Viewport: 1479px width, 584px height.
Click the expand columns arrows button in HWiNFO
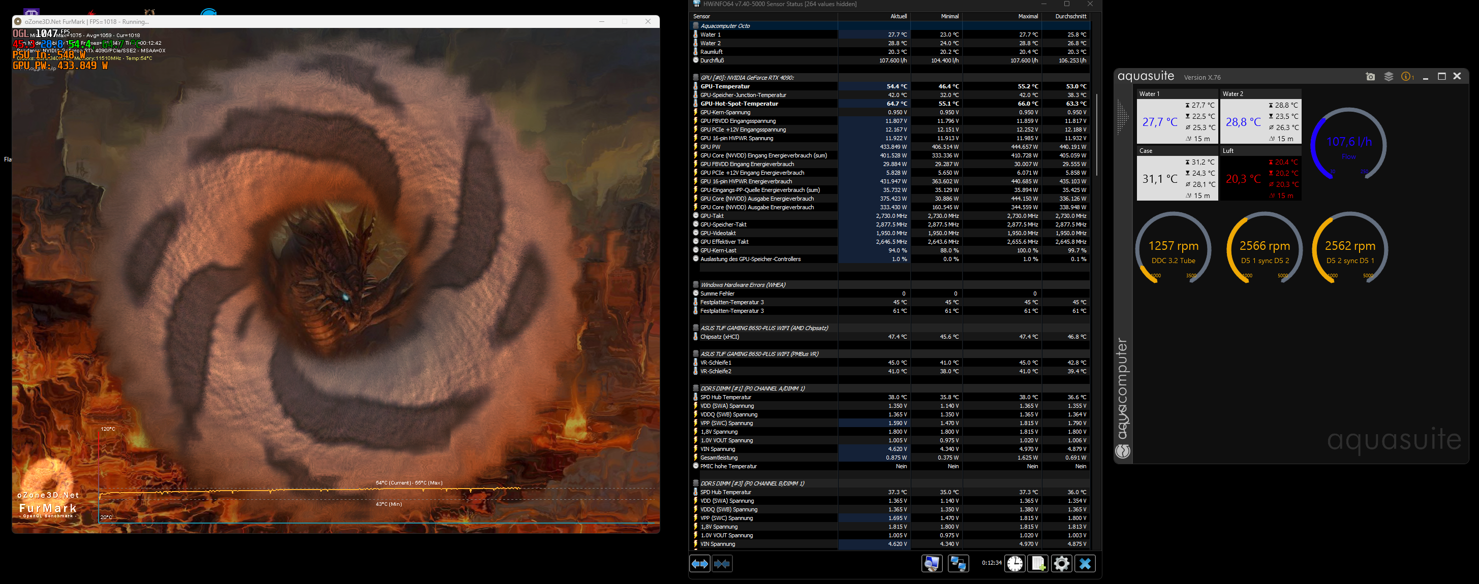click(x=699, y=564)
